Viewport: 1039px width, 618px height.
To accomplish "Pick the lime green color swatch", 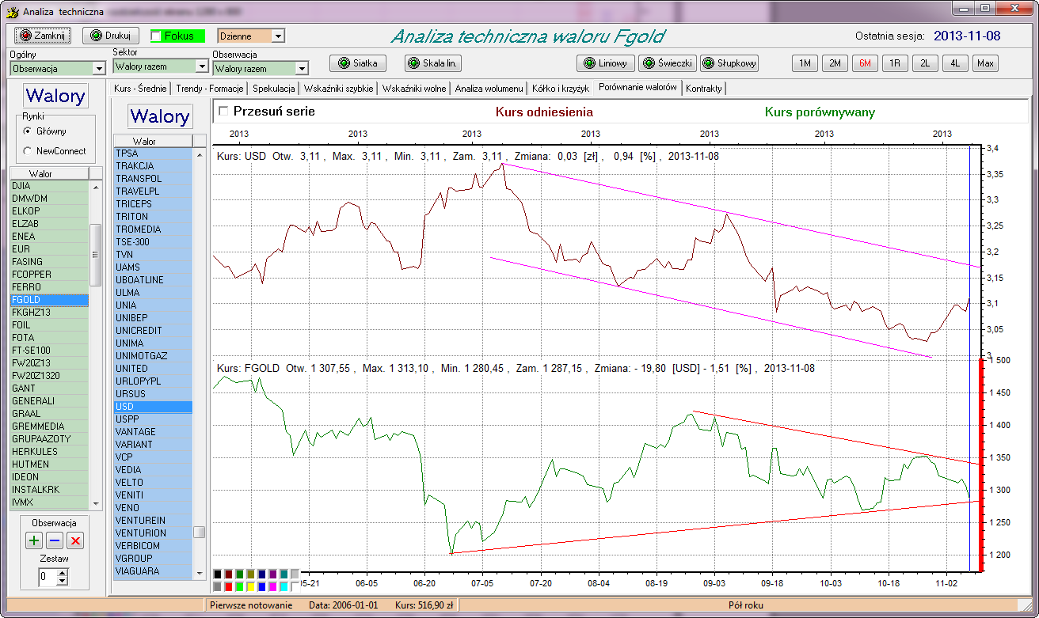I will [240, 587].
